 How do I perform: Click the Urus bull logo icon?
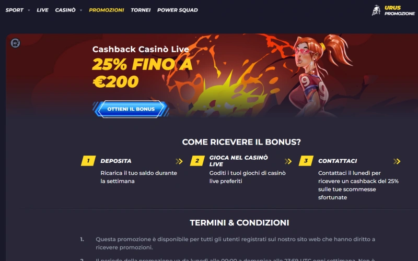[x=376, y=10]
